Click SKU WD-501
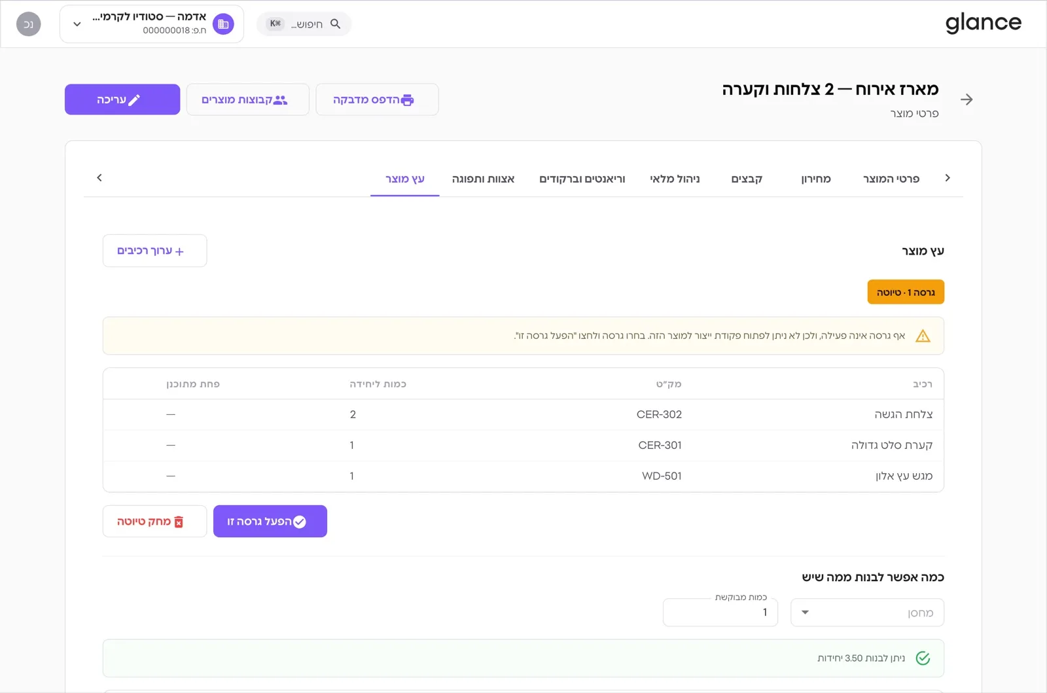Viewport: 1047px width, 693px height. coord(662,476)
